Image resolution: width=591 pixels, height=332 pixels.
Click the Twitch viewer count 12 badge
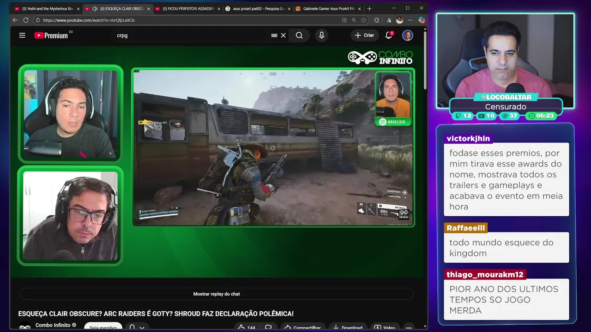(x=463, y=116)
